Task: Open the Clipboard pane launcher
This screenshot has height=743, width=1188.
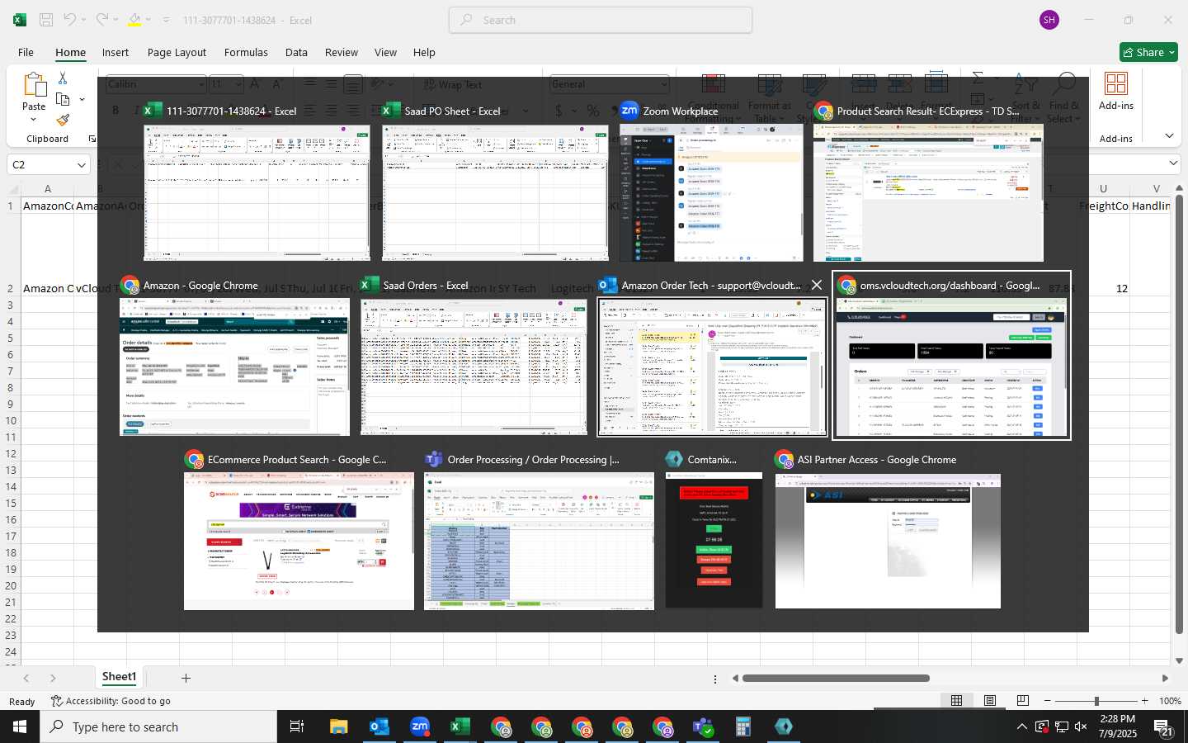Action: click(x=92, y=139)
